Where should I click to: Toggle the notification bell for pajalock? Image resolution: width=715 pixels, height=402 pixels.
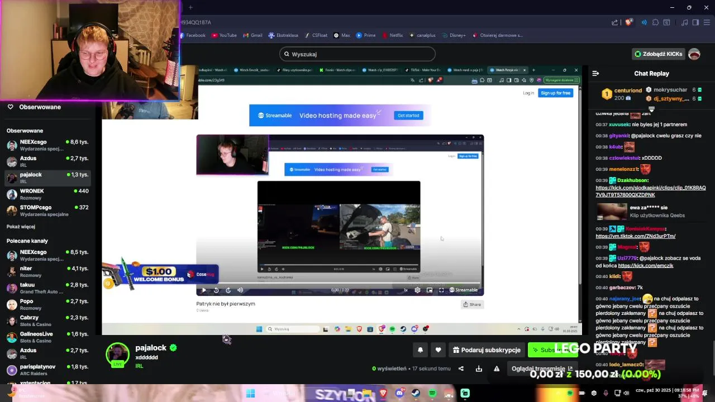tap(420, 350)
